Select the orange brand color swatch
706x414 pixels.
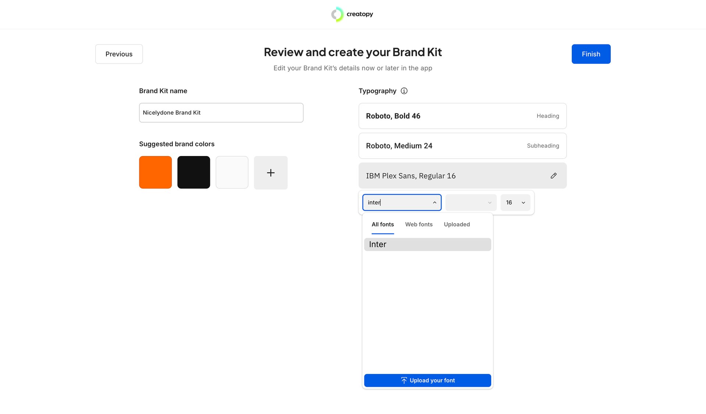[x=155, y=172]
